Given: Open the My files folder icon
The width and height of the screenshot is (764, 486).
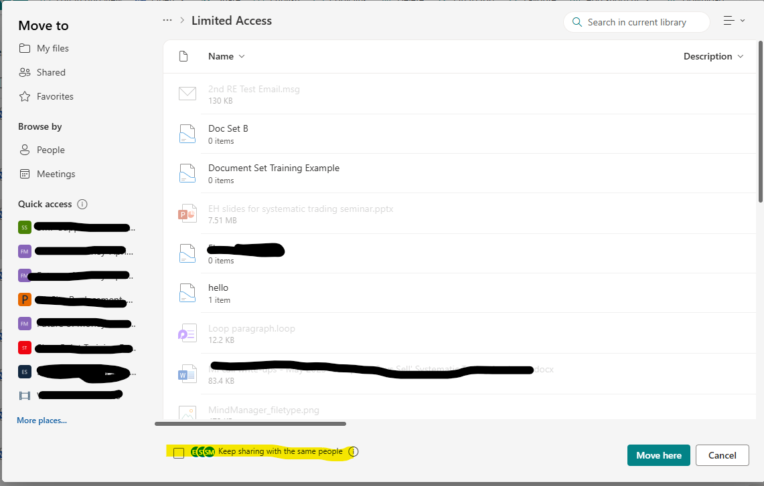Looking at the screenshot, I should [25, 48].
